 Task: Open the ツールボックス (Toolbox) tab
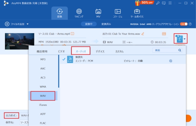(137, 13)
